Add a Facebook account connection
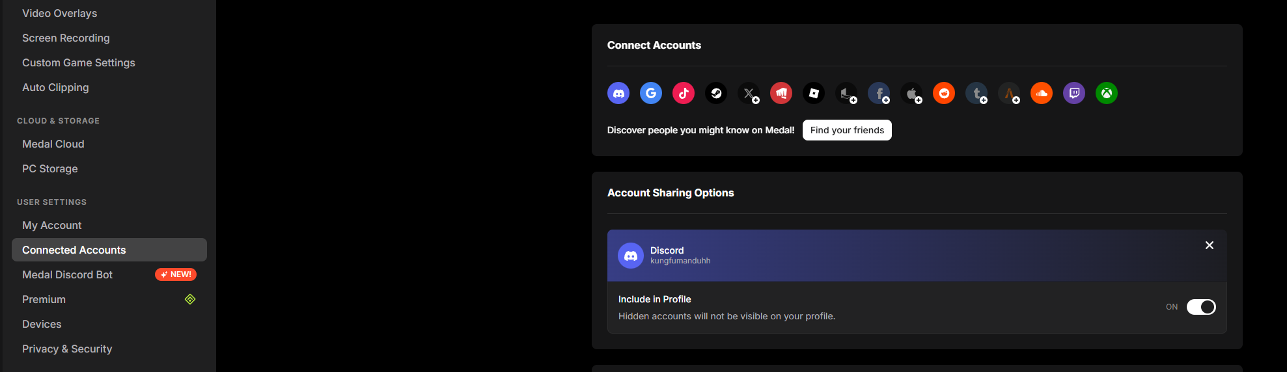This screenshot has height=372, width=1287. [879, 93]
